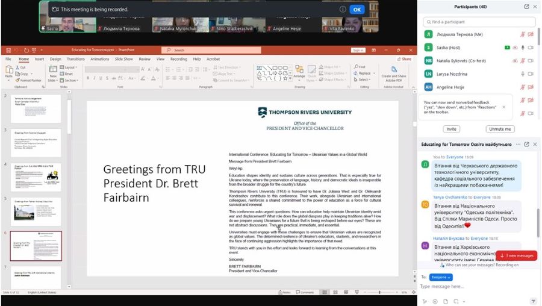The image size is (542, 306).
Task: Click the Unmute me button
Action: [500, 129]
